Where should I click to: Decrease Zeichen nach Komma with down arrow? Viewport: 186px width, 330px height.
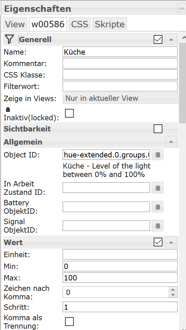[x=173, y=295]
